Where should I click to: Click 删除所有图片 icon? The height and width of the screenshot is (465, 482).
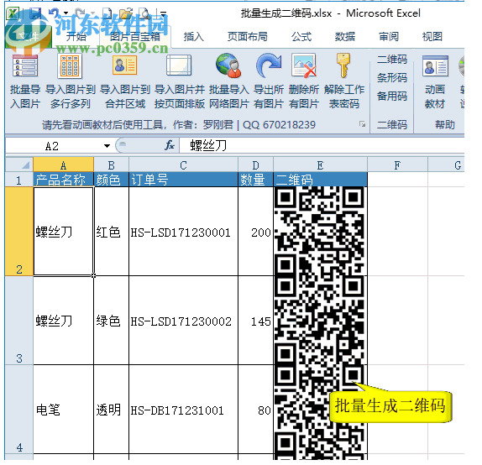pyautogui.click(x=303, y=65)
